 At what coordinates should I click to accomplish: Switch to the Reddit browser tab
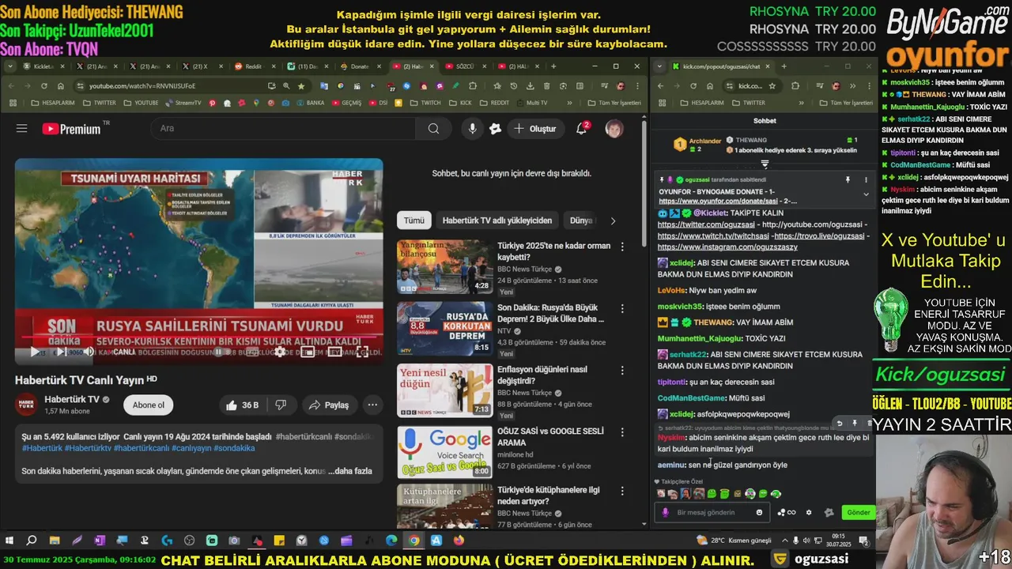coord(253,66)
